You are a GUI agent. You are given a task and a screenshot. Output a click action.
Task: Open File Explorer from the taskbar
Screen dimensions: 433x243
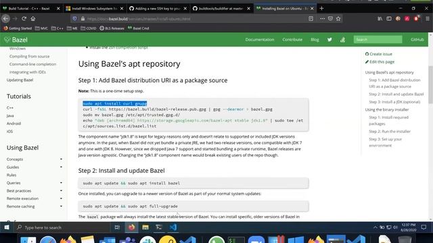[x=145, y=227]
